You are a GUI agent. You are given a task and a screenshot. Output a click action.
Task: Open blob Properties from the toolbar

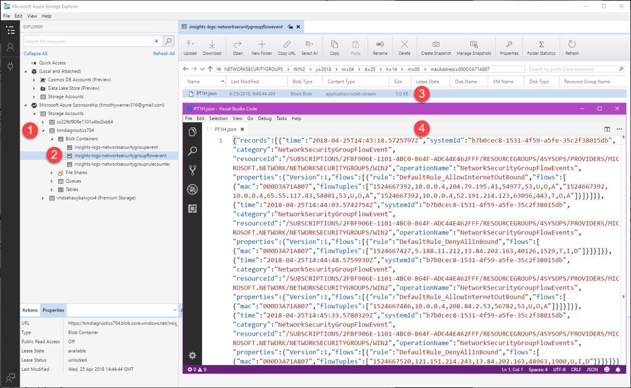click(x=509, y=48)
